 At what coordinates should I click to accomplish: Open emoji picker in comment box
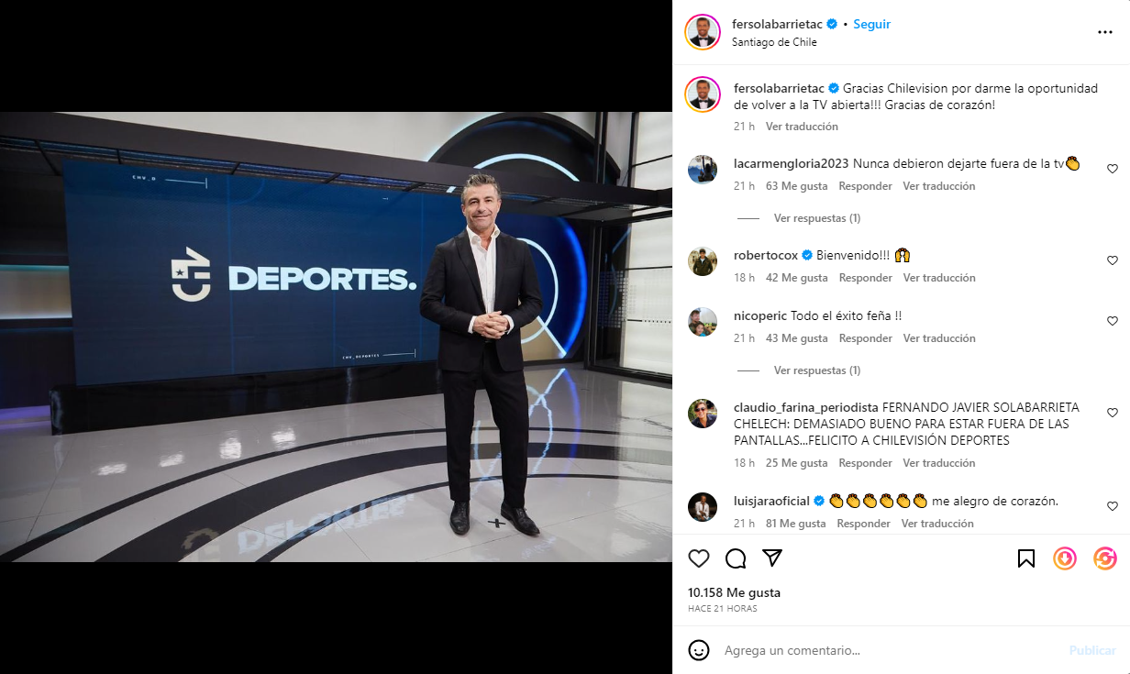tap(699, 650)
